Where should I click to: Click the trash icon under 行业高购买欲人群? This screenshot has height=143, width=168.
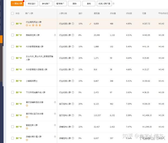click(x=40, y=25)
